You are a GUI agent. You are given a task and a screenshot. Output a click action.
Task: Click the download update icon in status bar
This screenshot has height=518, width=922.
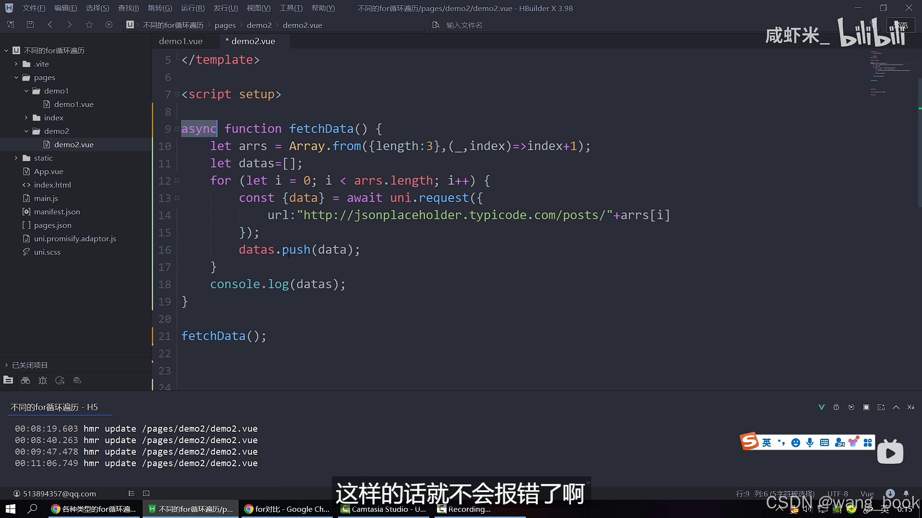coord(890,493)
